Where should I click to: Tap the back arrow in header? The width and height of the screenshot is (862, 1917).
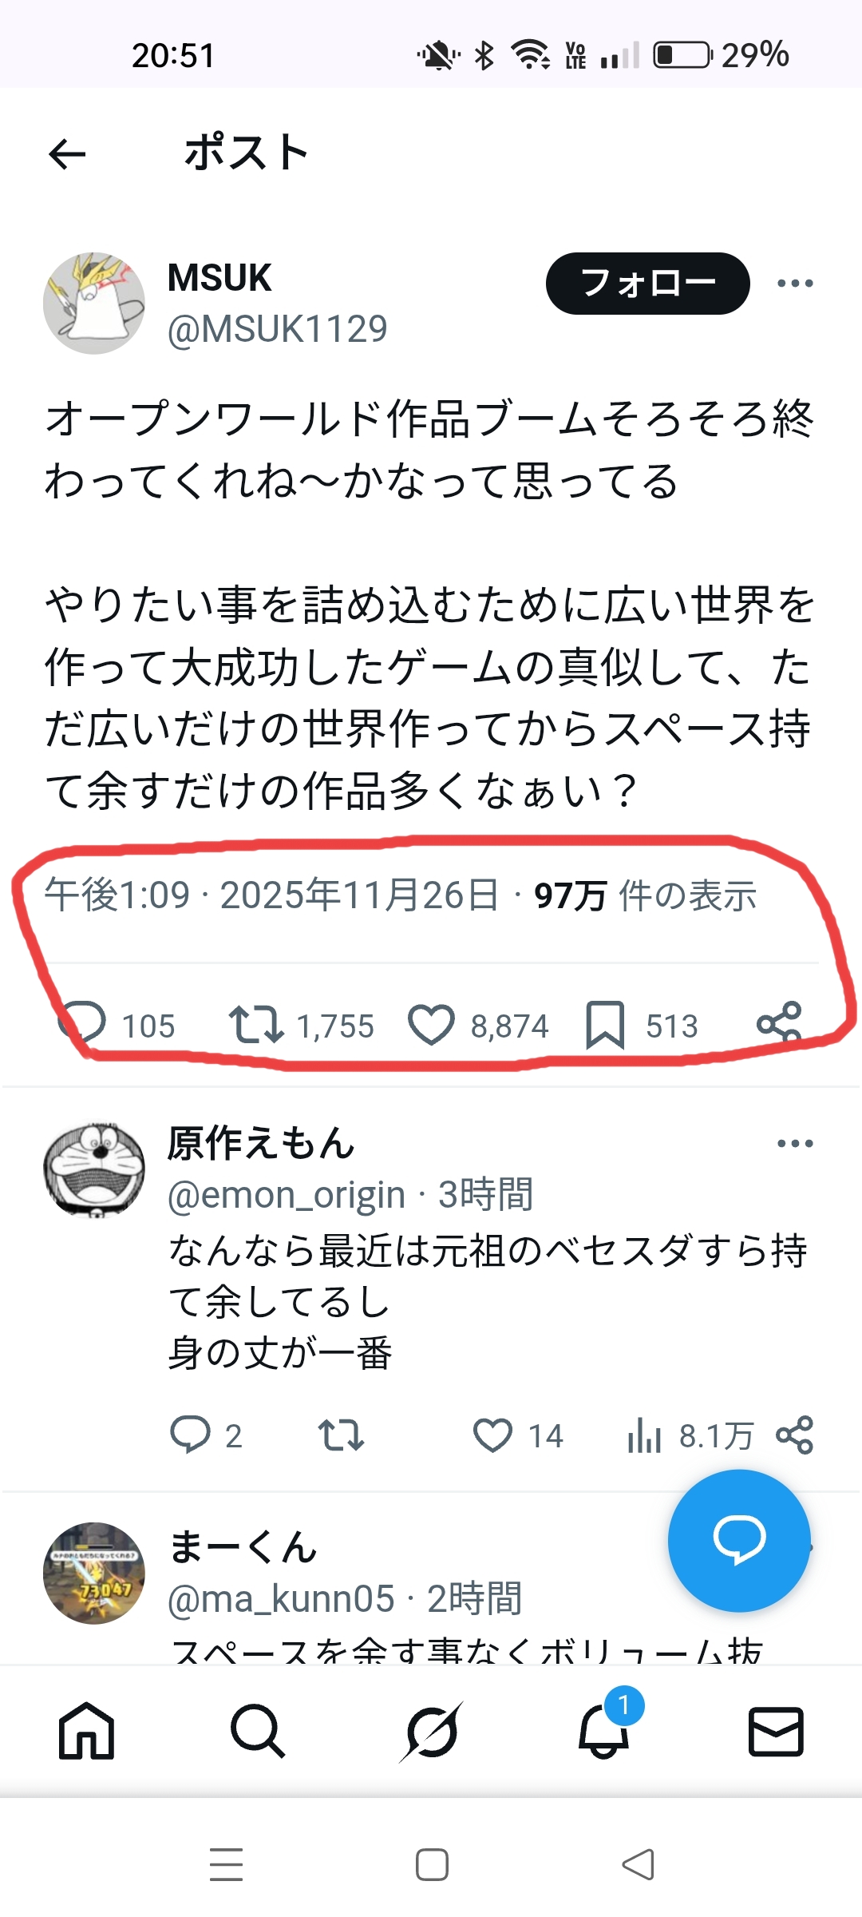coord(67,154)
